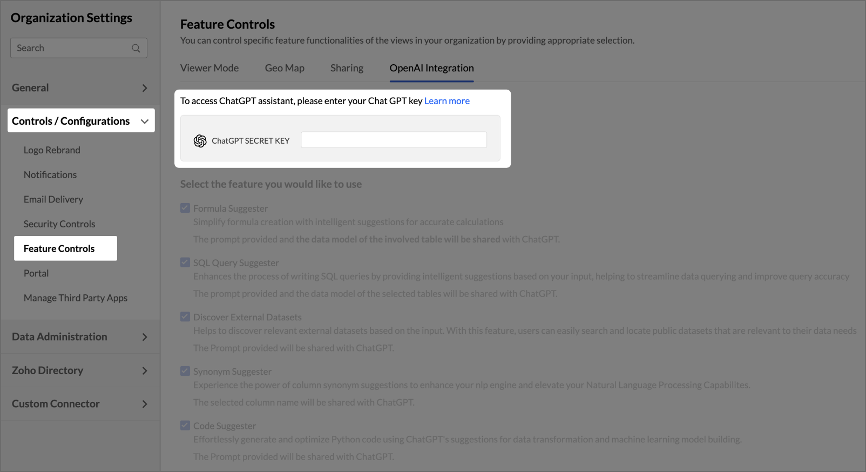Expand the General section chevron
The width and height of the screenshot is (866, 472).
click(145, 88)
